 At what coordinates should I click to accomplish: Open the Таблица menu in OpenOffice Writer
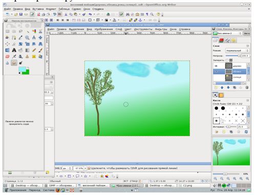point(64,9)
